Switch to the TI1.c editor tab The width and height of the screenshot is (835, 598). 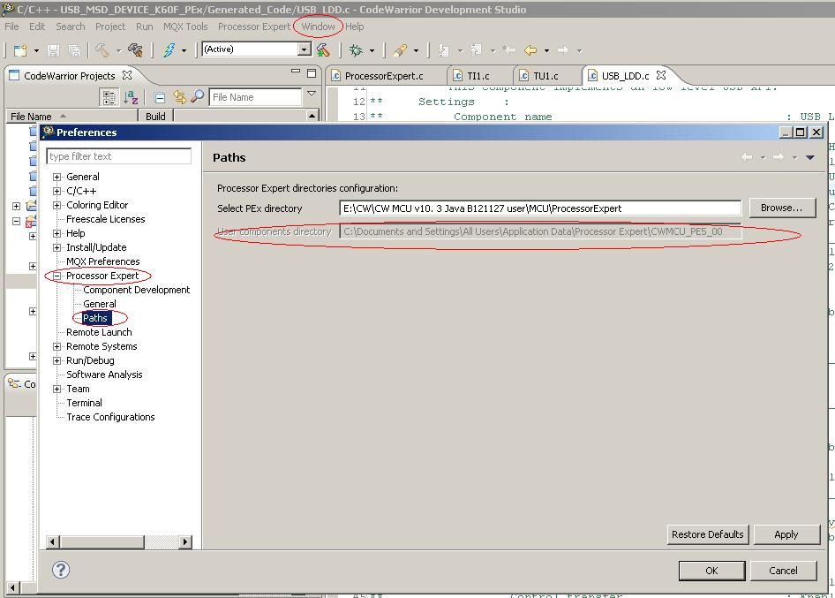477,76
